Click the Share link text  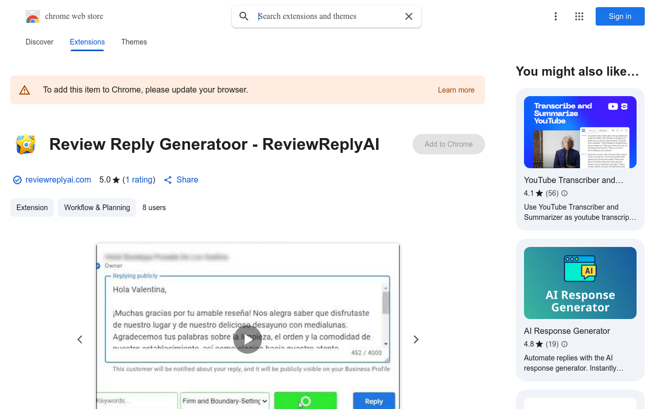point(187,180)
